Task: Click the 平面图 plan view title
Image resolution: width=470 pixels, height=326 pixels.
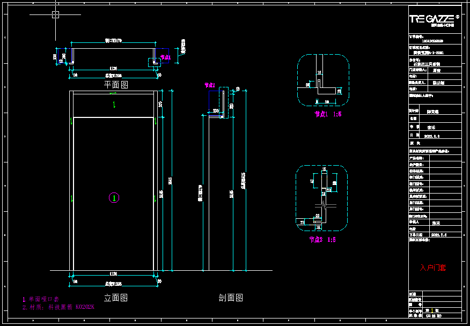Action: pyautogui.click(x=116, y=85)
